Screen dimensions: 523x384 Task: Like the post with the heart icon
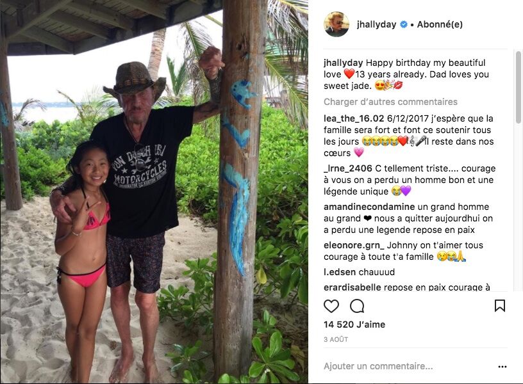pyautogui.click(x=331, y=306)
